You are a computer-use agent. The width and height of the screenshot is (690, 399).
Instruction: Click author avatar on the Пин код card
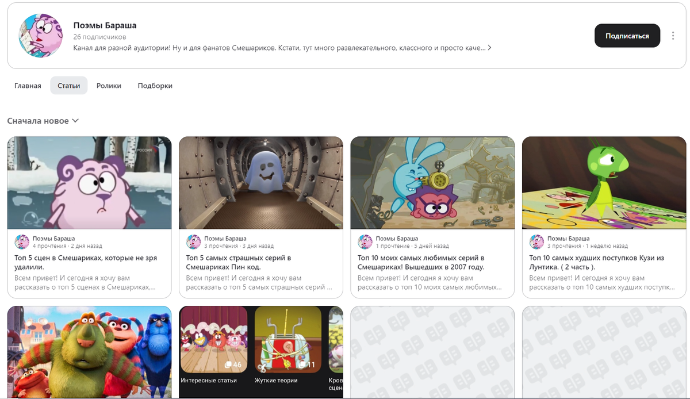194,242
